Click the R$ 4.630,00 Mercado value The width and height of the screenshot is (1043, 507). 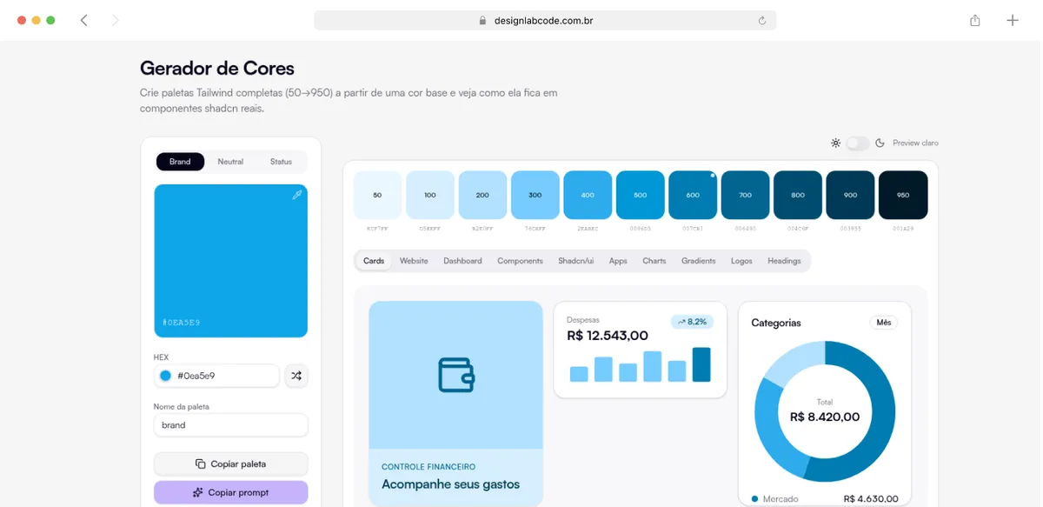pyautogui.click(x=871, y=499)
